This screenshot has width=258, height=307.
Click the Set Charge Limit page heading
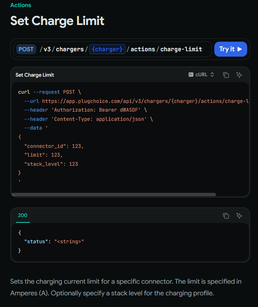coord(57,21)
